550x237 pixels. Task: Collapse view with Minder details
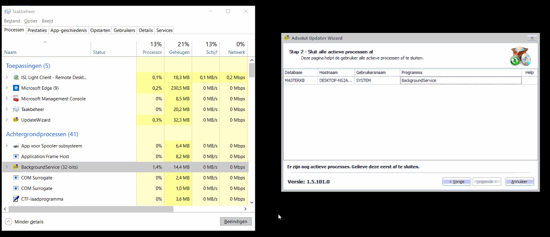click(x=24, y=222)
